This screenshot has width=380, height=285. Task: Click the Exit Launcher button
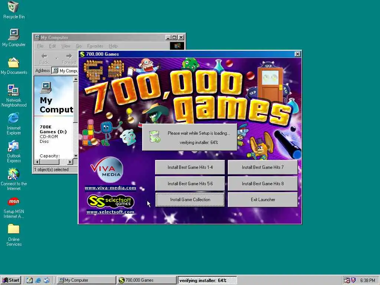coord(263,200)
